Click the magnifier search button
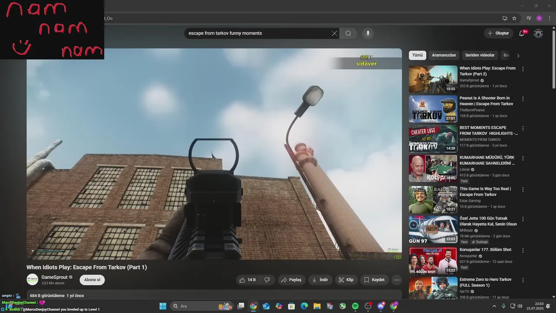556x313 pixels. [348, 33]
